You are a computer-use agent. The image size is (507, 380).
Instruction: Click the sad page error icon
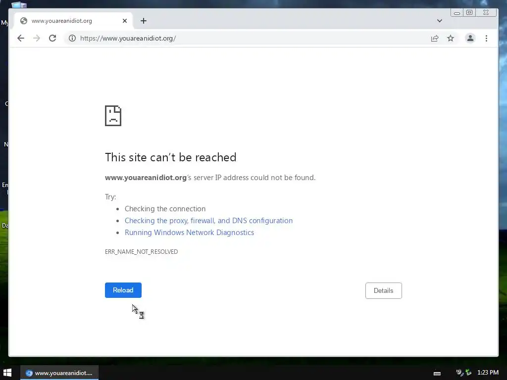tap(113, 116)
